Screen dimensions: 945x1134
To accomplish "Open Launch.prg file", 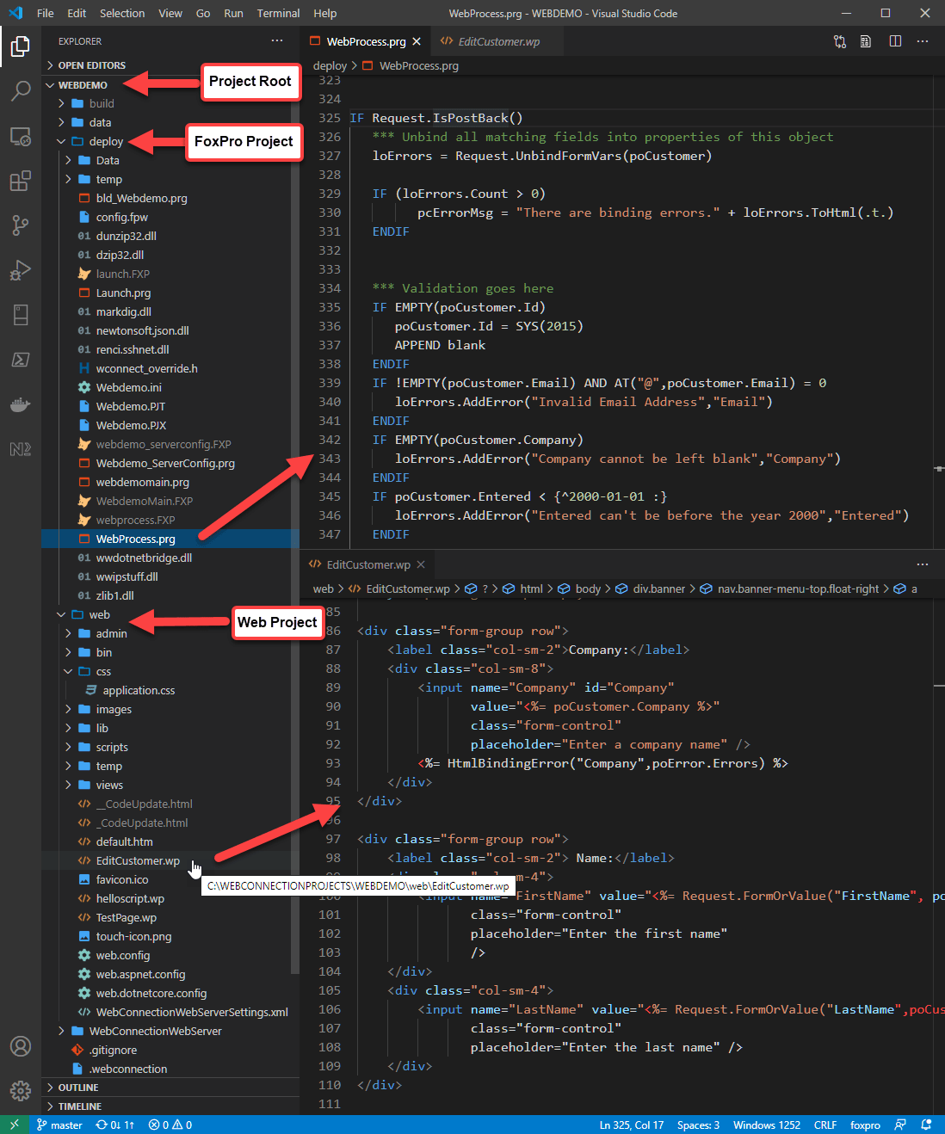I will tap(170, 293).
